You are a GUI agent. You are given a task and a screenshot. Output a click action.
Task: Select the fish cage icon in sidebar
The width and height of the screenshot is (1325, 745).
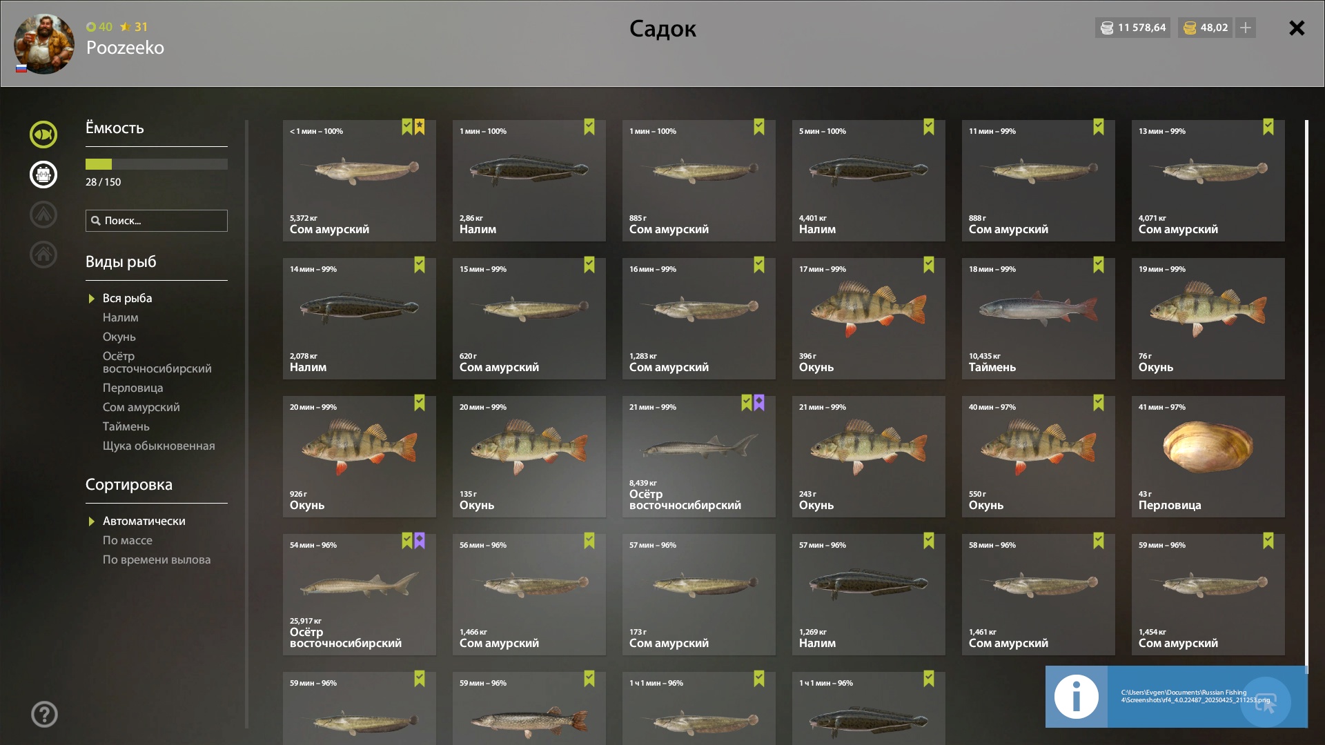[43, 175]
